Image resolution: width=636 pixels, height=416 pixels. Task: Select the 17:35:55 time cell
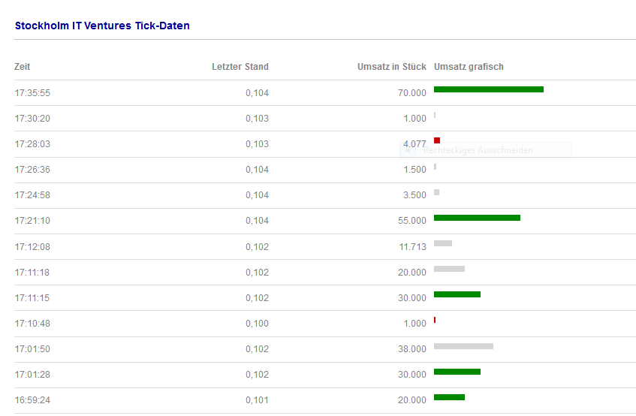(32, 93)
